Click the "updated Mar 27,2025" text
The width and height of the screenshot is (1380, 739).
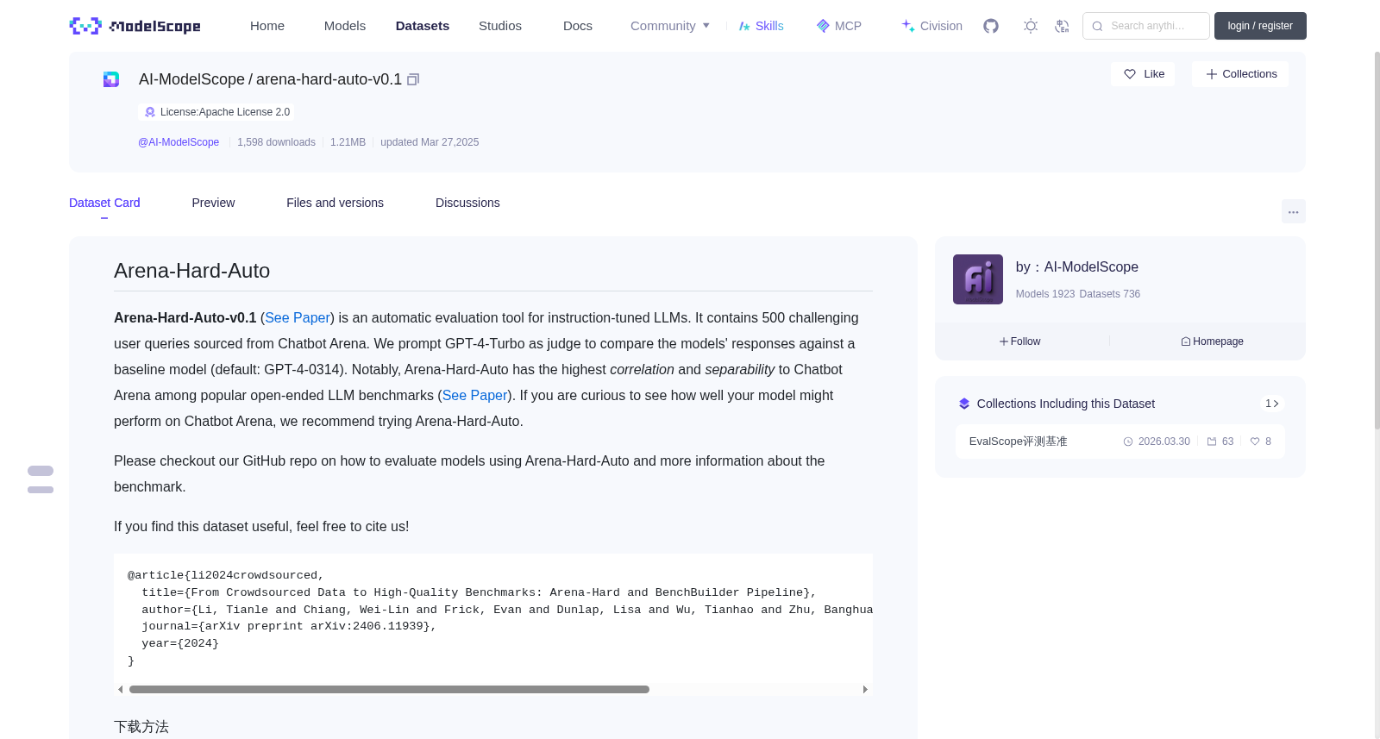coord(430,142)
